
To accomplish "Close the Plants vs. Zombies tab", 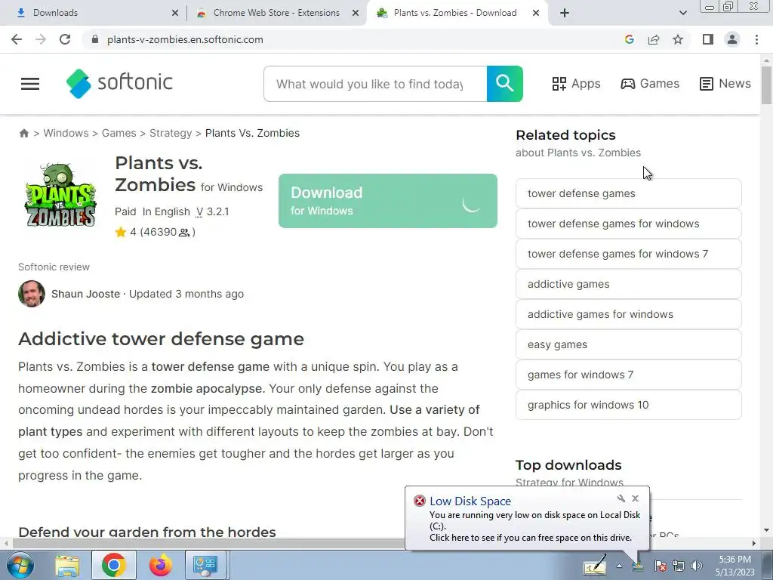I will pyautogui.click(x=536, y=13).
